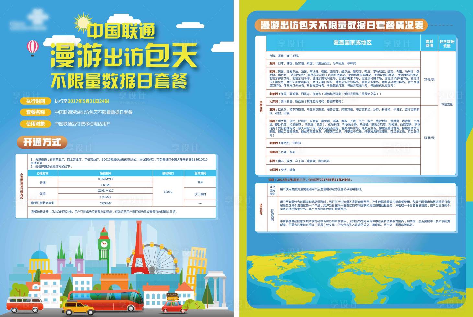Click the 套餐名称 orange label
This screenshot has height=317, width=473.
tap(36, 112)
